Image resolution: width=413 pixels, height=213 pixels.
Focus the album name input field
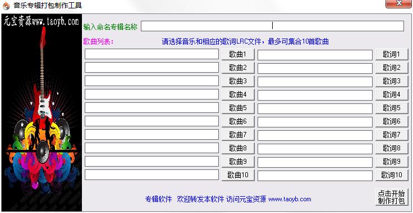point(272,26)
